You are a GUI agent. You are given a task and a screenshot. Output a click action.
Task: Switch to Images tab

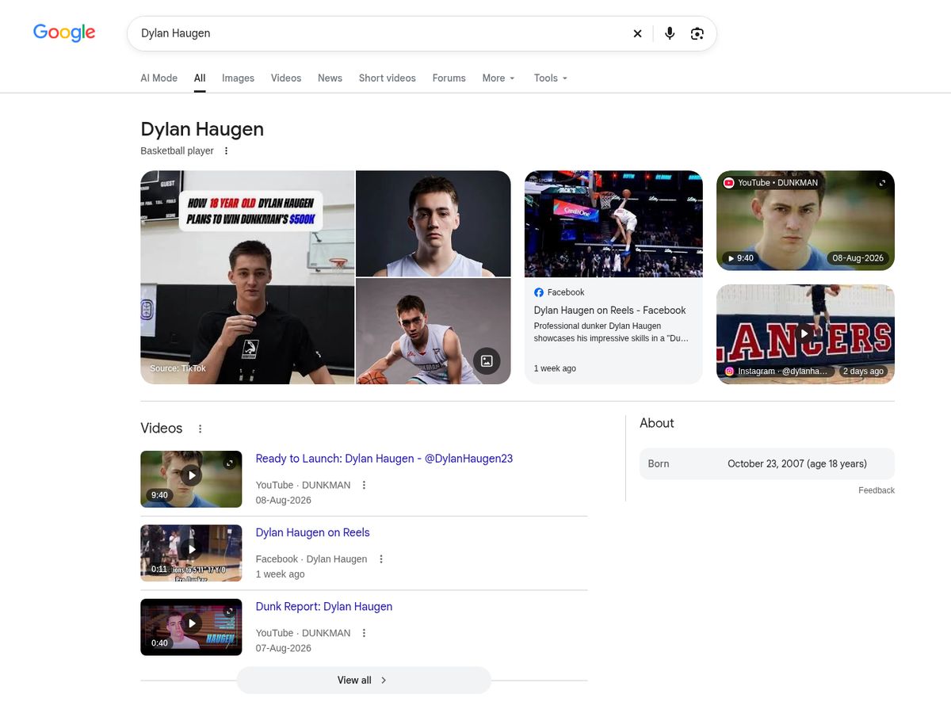pyautogui.click(x=238, y=78)
